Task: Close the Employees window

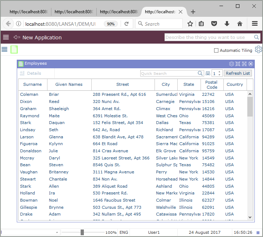Action: click(x=251, y=64)
